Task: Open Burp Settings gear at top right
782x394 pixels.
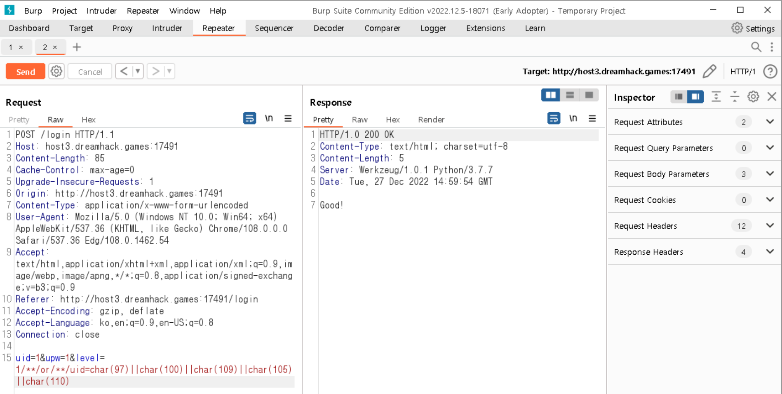Action: pyautogui.click(x=737, y=28)
